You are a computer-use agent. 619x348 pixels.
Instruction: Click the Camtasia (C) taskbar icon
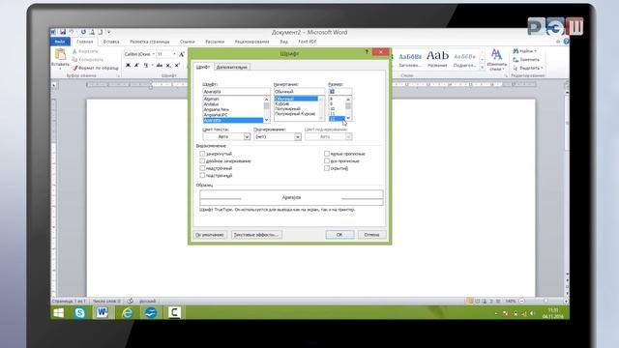[x=174, y=313]
